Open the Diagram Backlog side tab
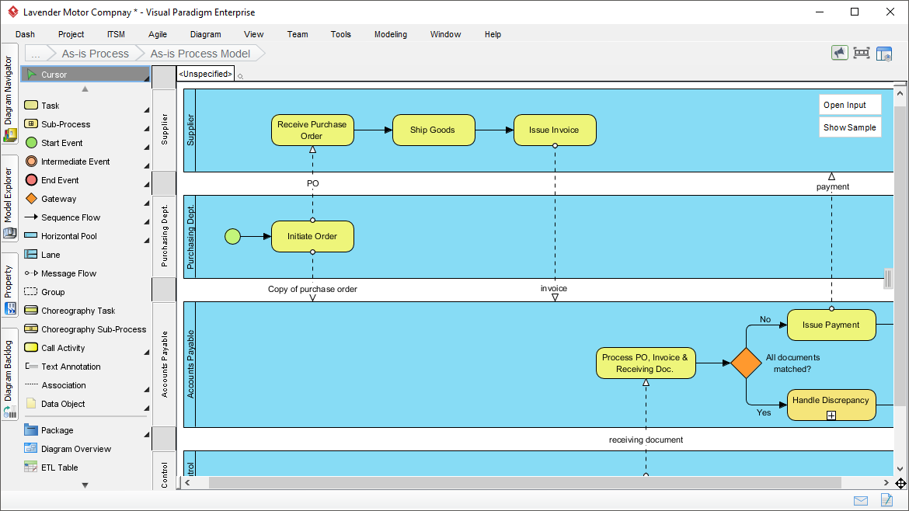909x511 pixels. point(9,374)
